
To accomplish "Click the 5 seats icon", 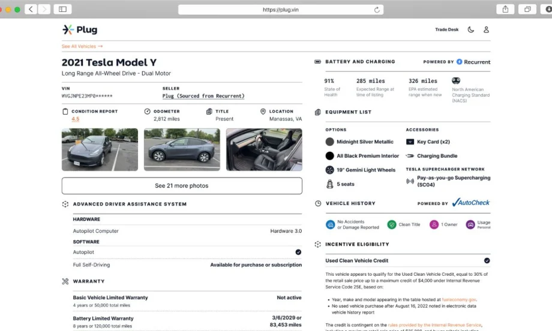I will tap(329, 184).
